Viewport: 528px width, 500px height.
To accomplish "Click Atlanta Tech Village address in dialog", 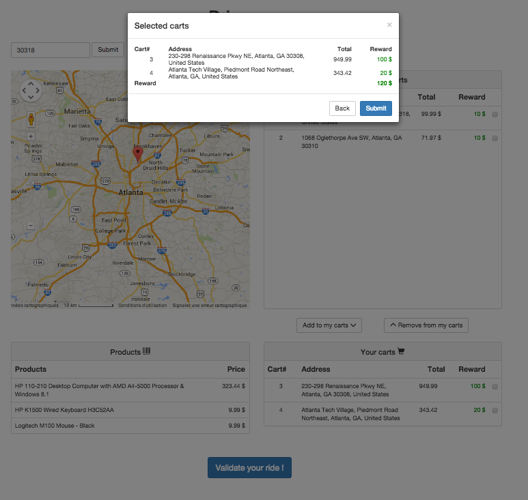I will click(x=232, y=73).
